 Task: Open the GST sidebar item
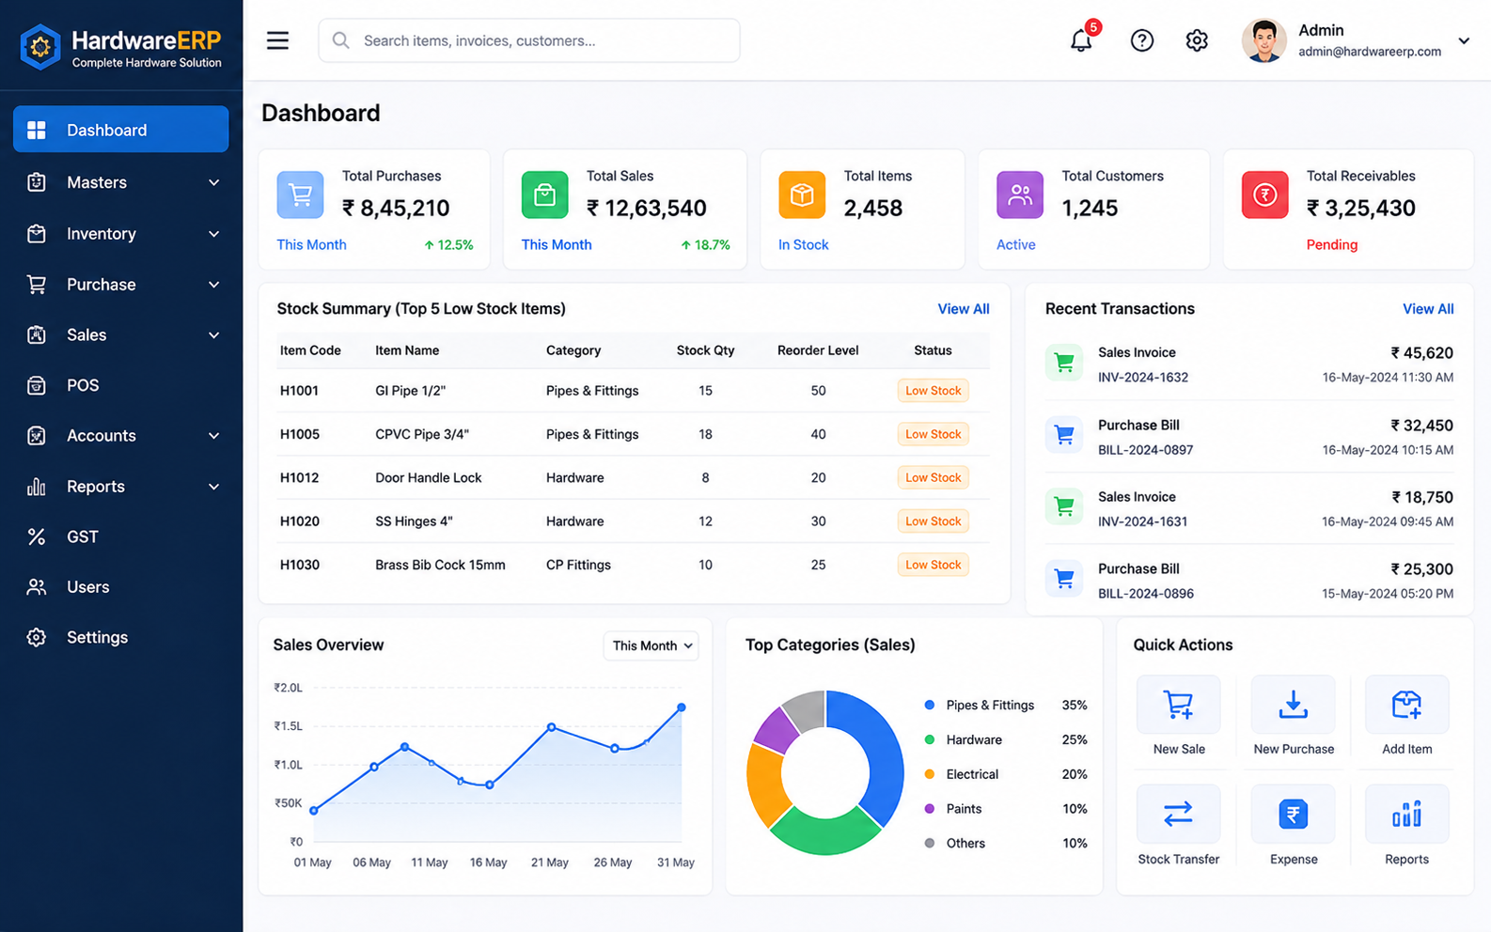[x=120, y=536]
